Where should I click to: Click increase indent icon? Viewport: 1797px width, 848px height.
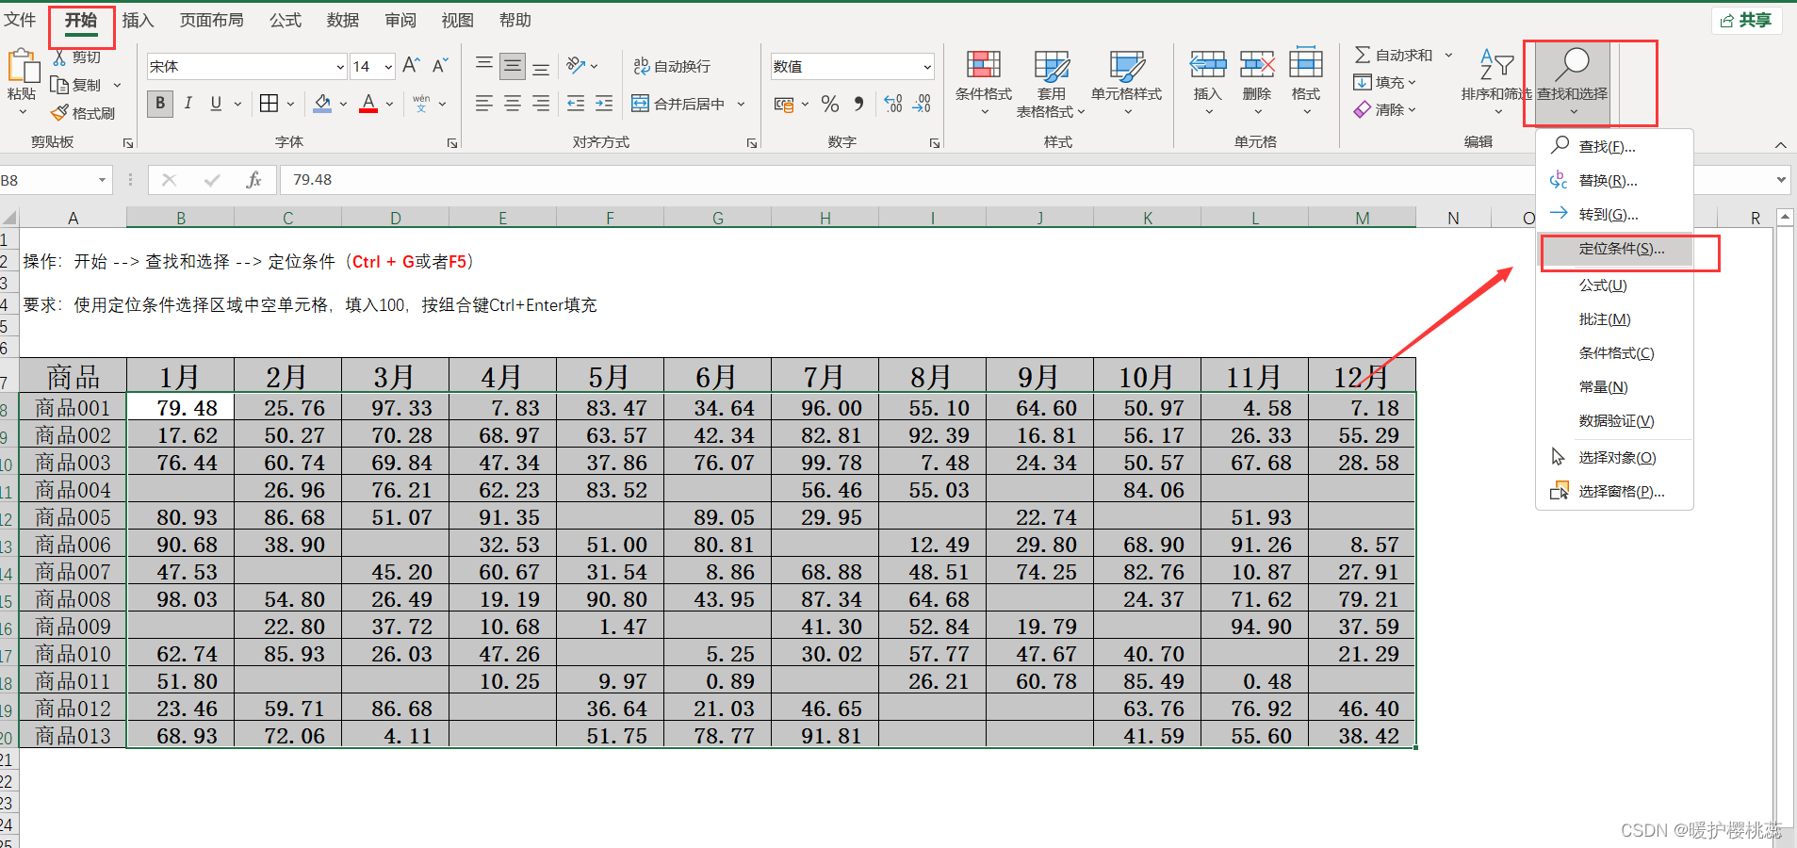coord(604,104)
